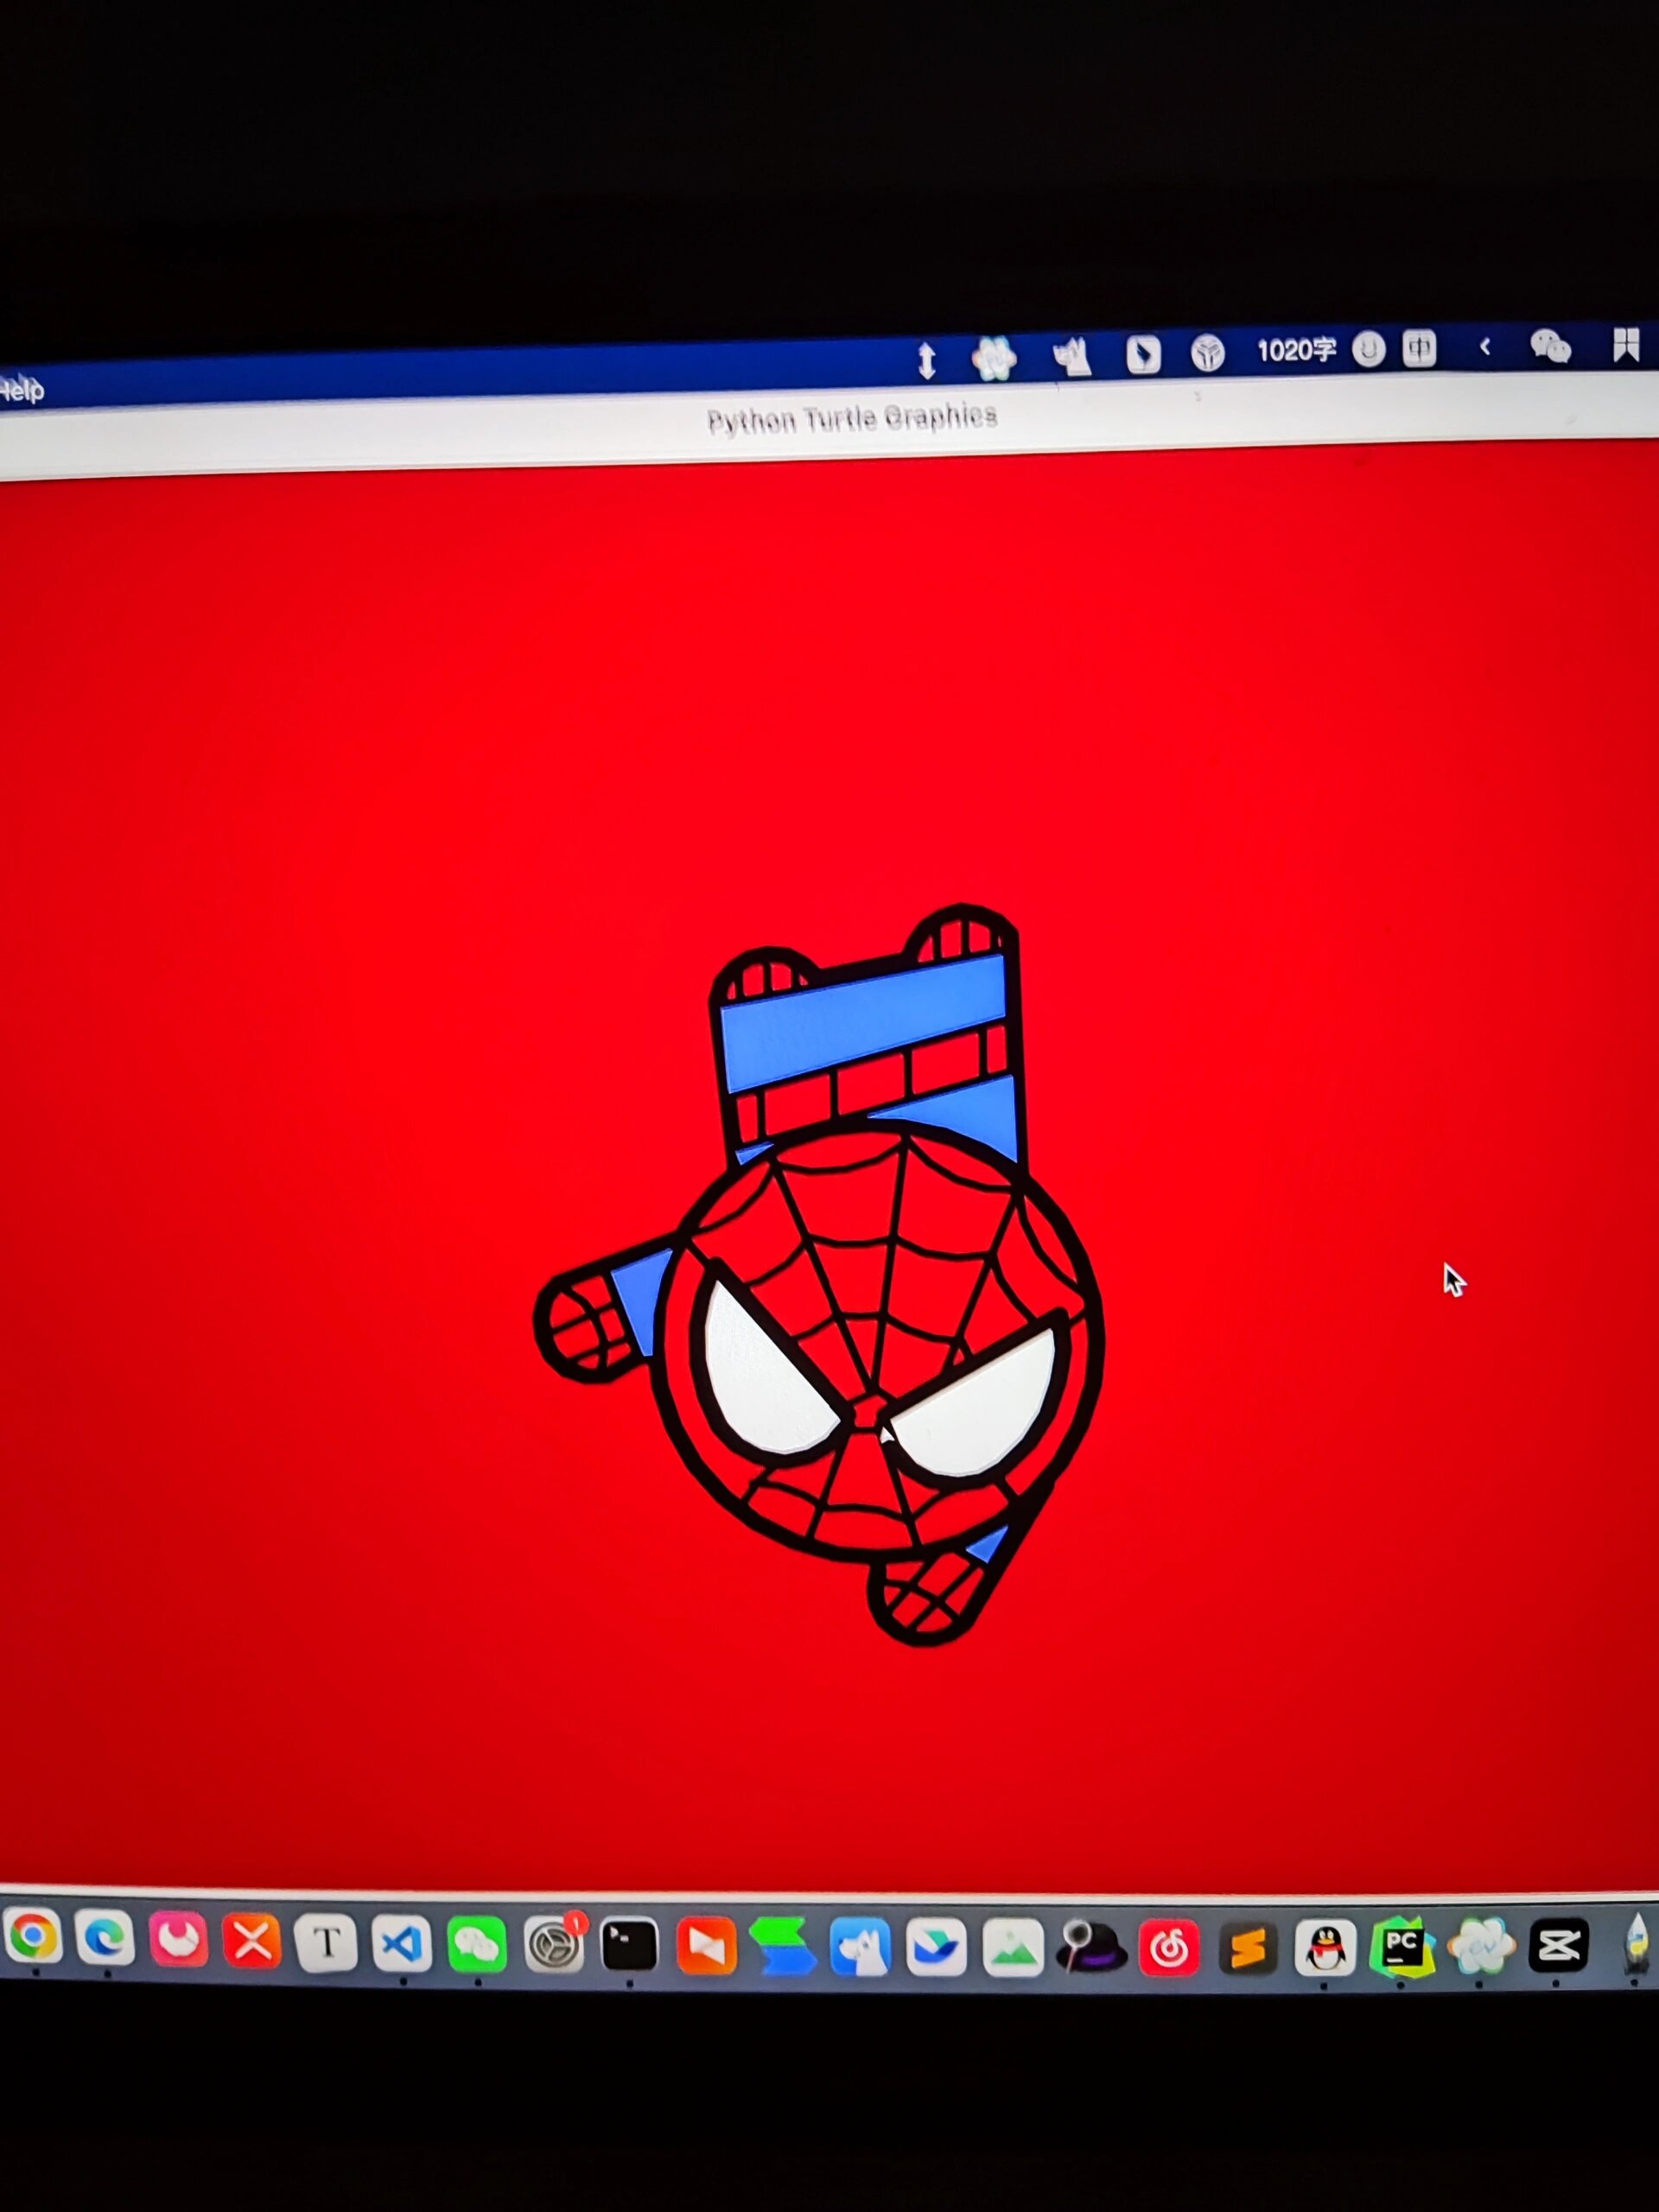Screen dimensions: 1659x2212
Task: Expand hidden menu bar icons with the chevron
Action: pyautogui.click(x=1485, y=347)
